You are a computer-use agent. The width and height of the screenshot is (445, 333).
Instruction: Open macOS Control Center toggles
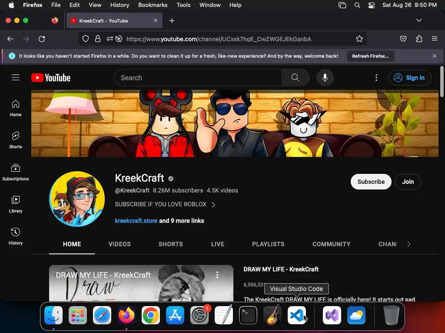372,5
